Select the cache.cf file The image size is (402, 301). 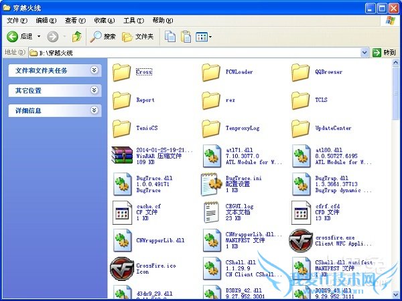[x=122, y=211]
